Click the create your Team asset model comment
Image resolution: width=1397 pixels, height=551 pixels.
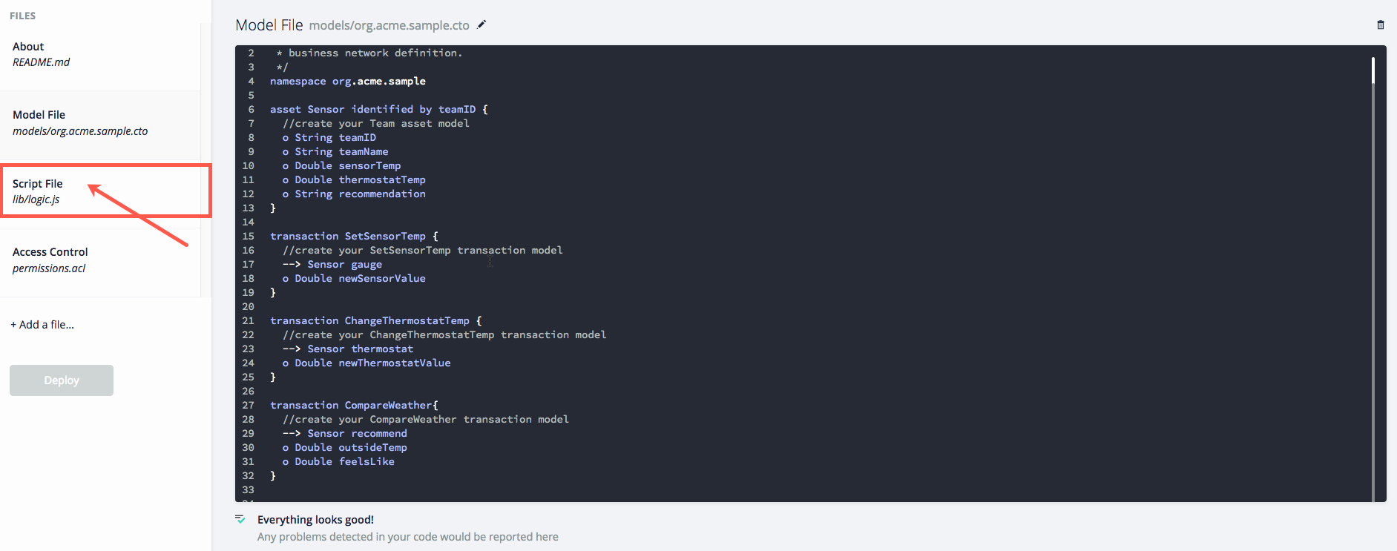[x=376, y=123]
